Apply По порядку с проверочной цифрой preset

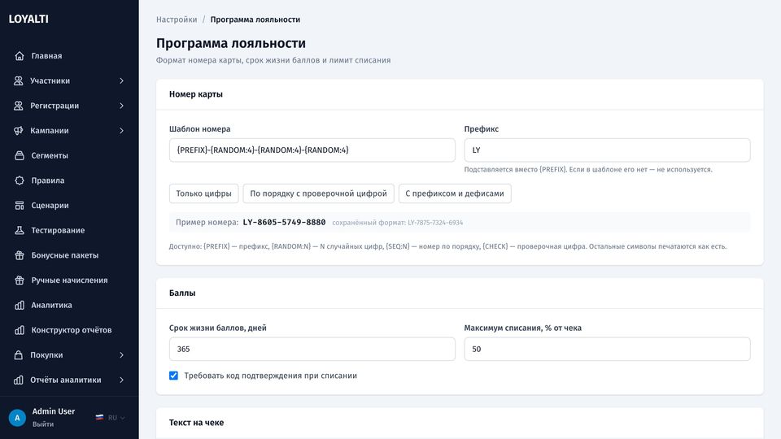click(318, 193)
